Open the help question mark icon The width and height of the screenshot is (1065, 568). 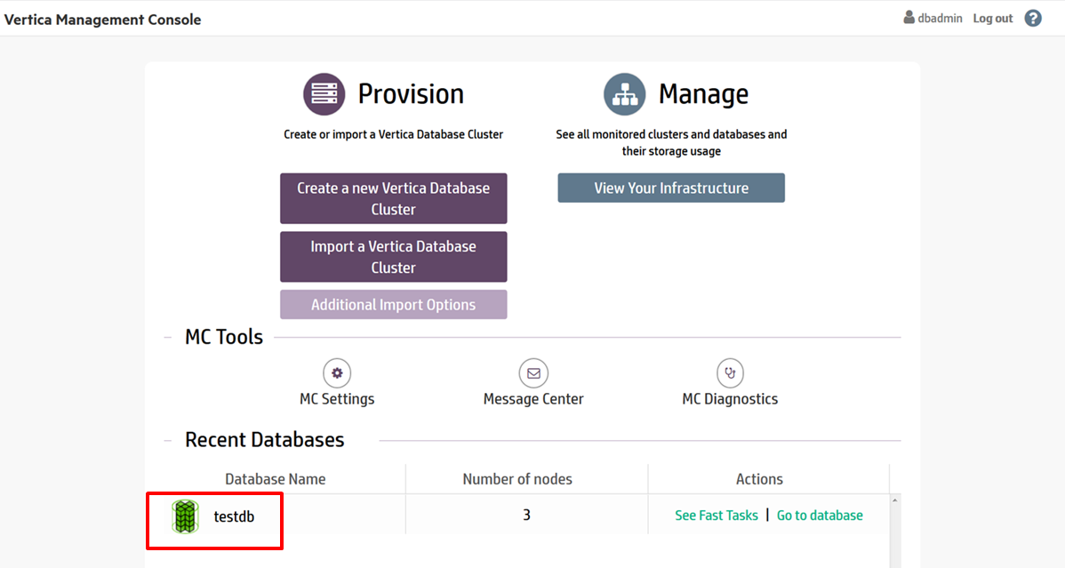(x=1033, y=19)
